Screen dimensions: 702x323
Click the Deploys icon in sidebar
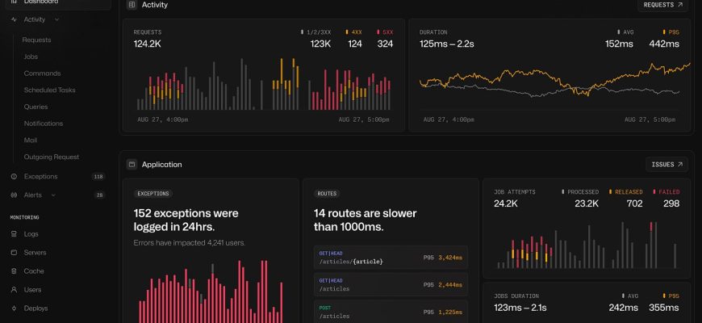14,308
